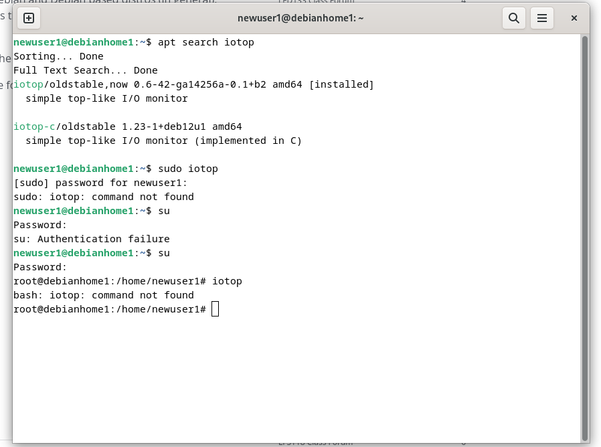Click the iotop-c/oldstable package line
The image size is (601, 447).
click(x=128, y=126)
